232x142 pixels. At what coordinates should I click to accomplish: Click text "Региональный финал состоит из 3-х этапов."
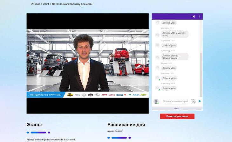(x=51, y=139)
